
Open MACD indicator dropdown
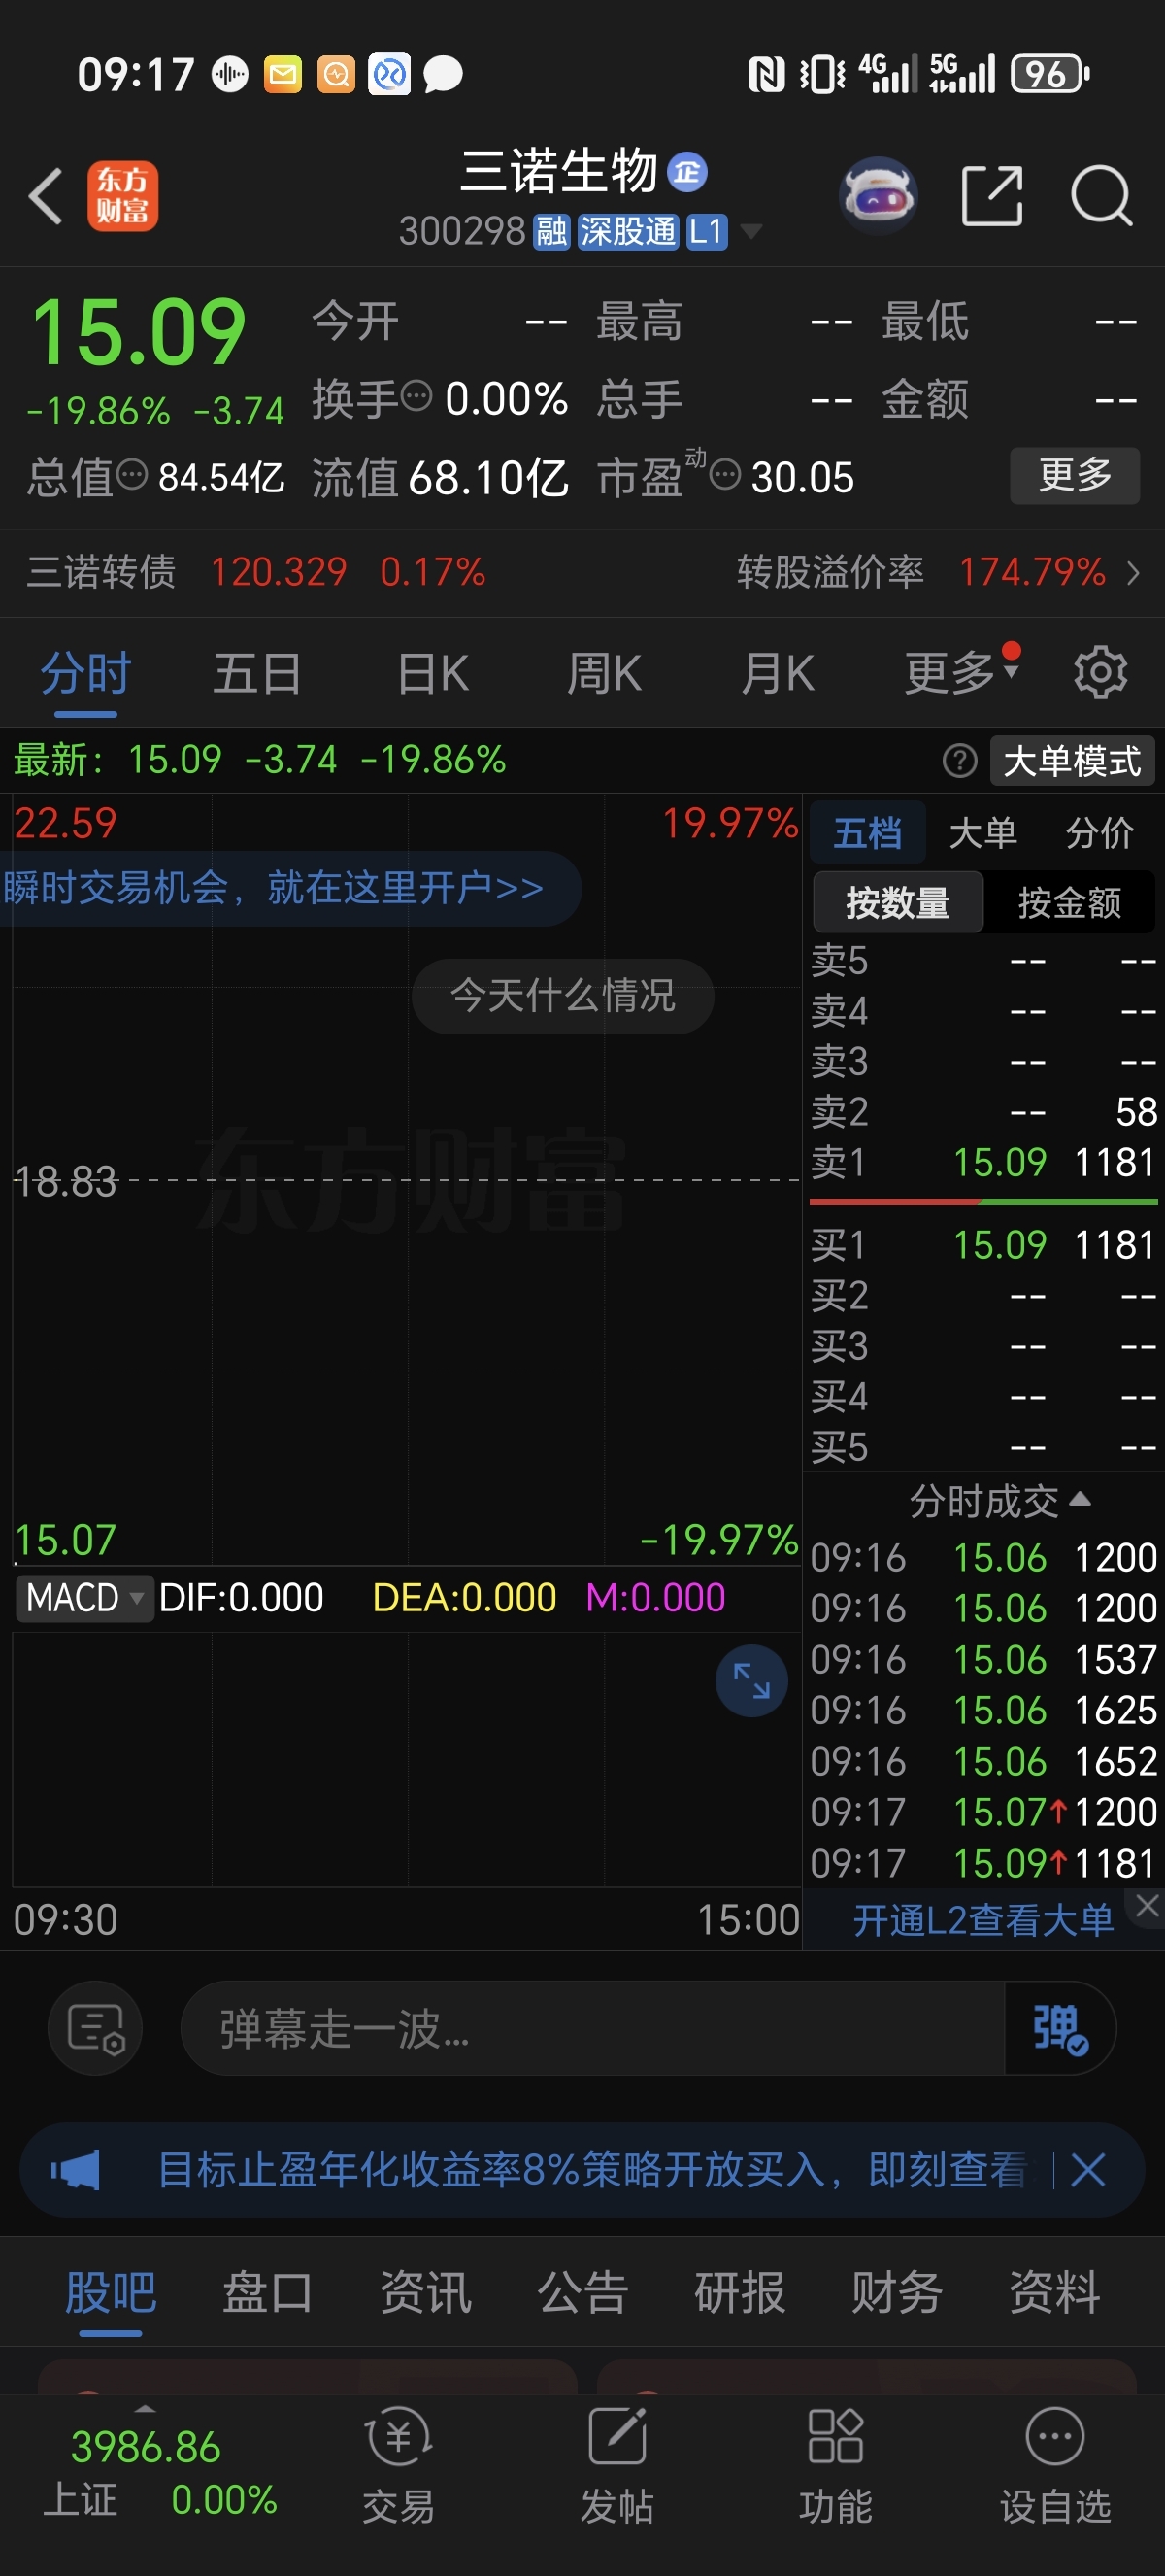[x=83, y=1597]
